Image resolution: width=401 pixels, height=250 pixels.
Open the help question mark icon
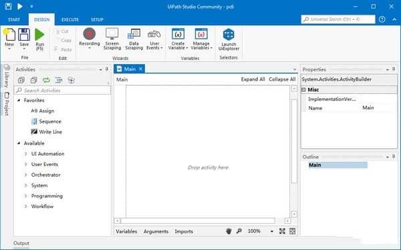[x=382, y=19]
